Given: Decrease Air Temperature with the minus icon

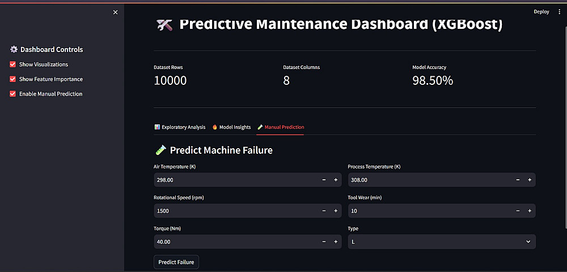Looking at the screenshot, I should 324,180.
